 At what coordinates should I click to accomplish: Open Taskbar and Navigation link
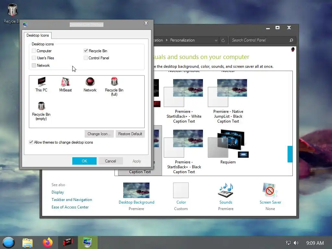(72, 200)
